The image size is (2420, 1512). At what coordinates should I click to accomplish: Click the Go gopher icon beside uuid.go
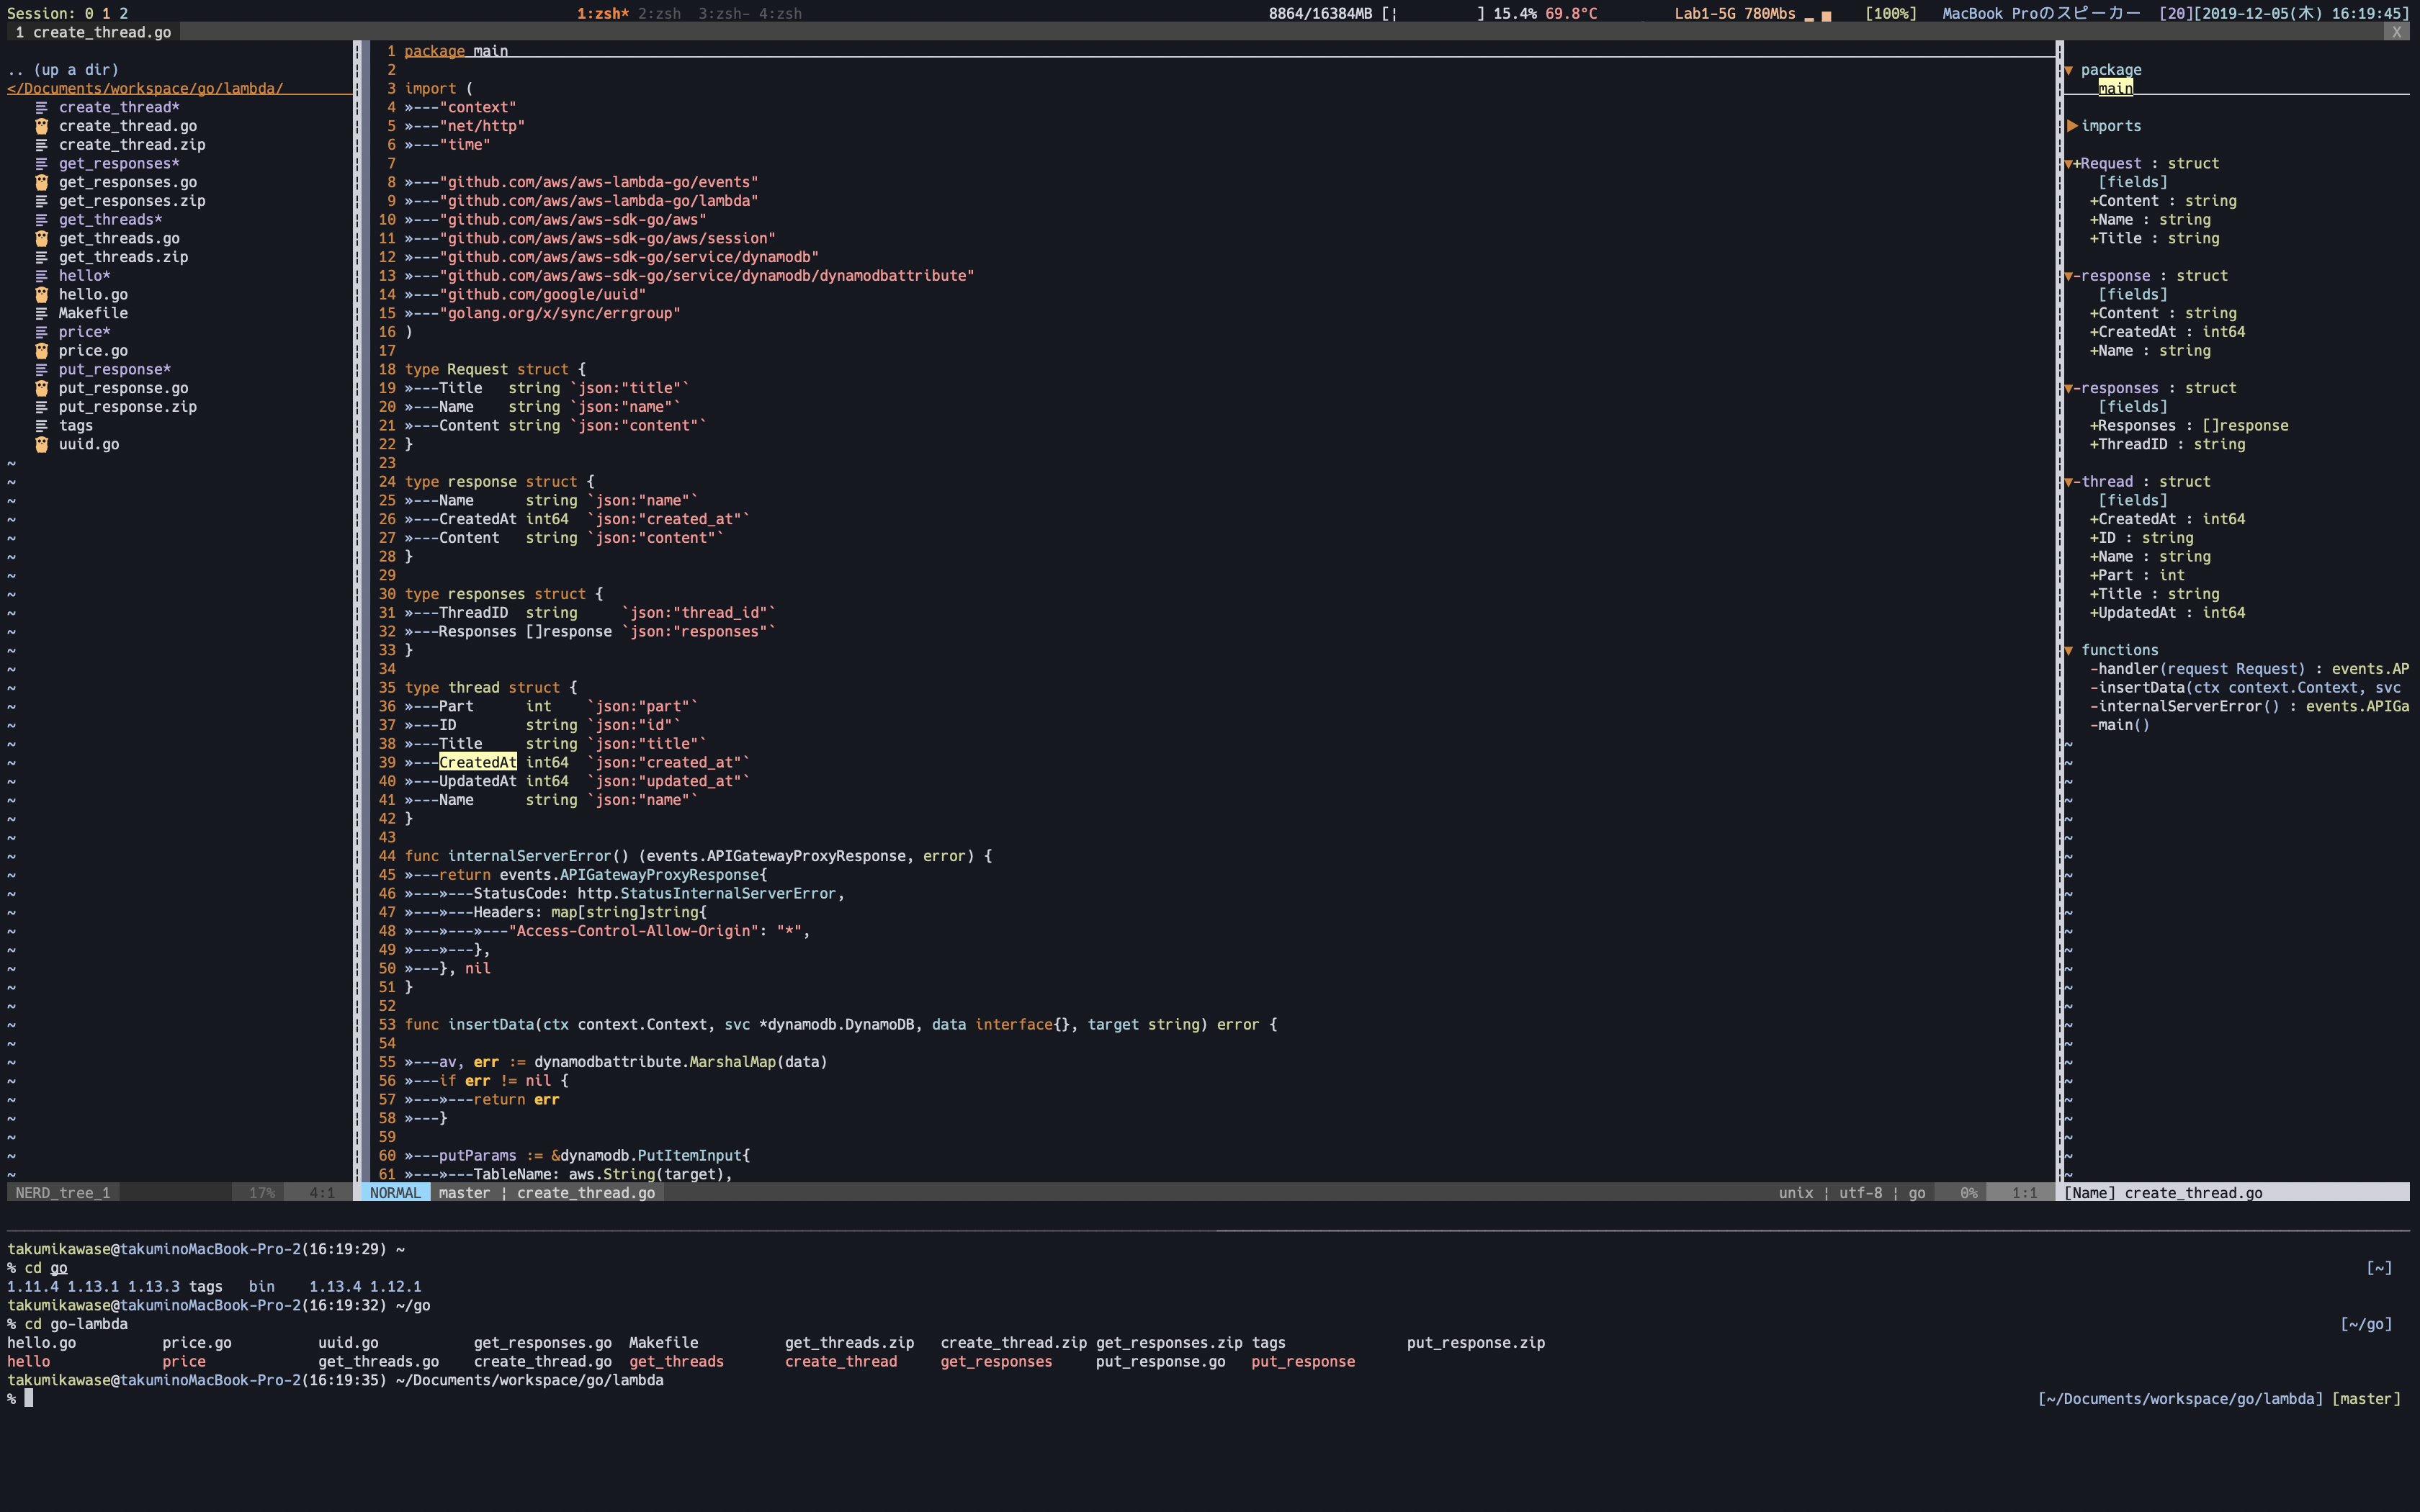pos(42,444)
